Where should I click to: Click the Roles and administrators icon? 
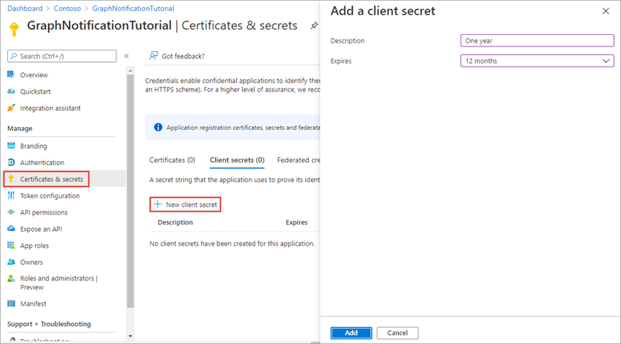pyautogui.click(x=11, y=278)
